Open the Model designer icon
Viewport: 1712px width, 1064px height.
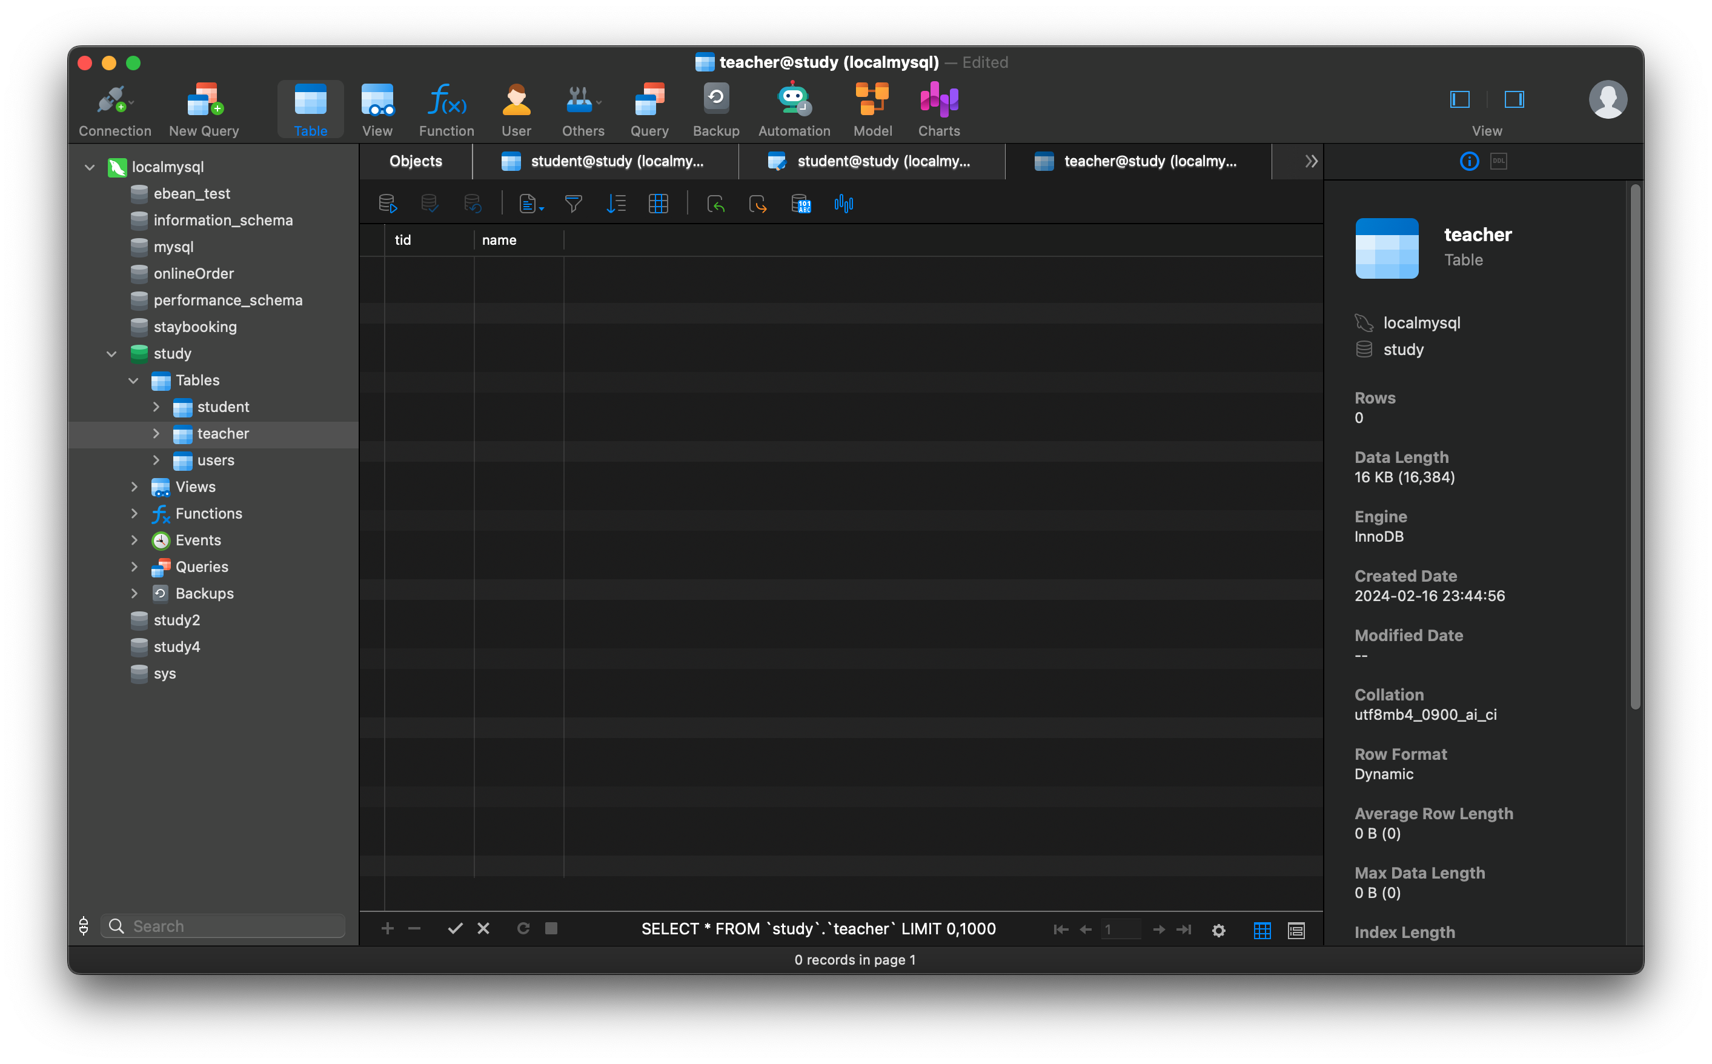(872, 109)
